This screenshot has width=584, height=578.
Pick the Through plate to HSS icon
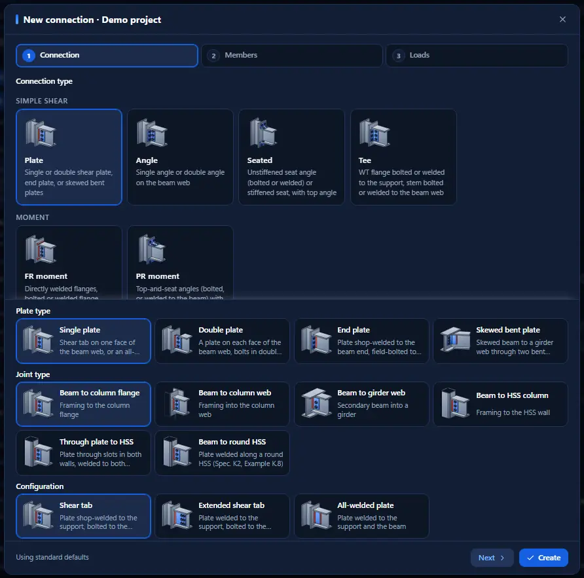(x=38, y=452)
